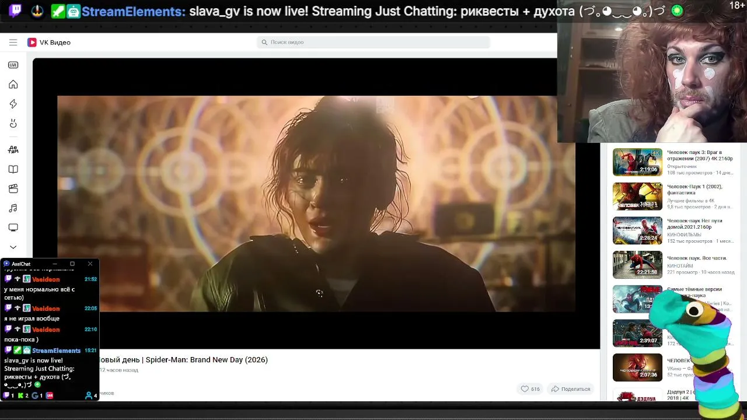The image size is (747, 420).
Task: Open the Открыточник channel name
Action: (x=682, y=166)
